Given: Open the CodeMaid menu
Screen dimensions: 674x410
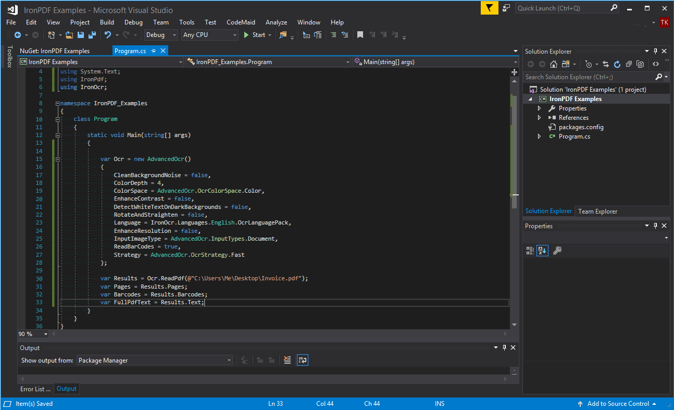Looking at the screenshot, I should [x=241, y=22].
